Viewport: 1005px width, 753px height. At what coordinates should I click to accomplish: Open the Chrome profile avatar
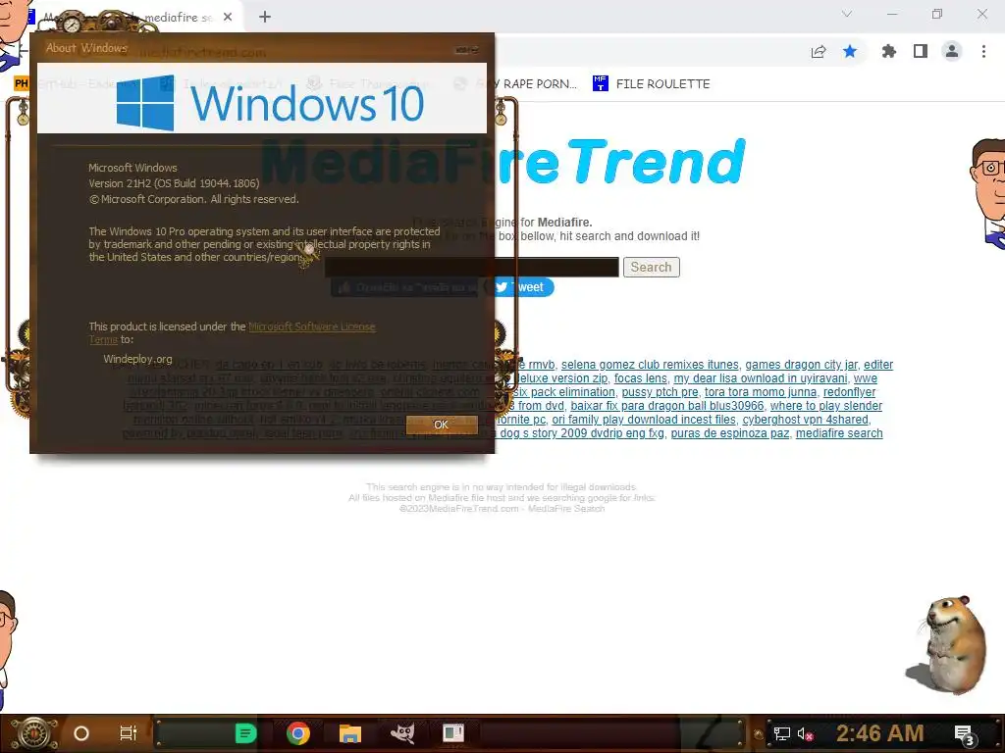[952, 51]
